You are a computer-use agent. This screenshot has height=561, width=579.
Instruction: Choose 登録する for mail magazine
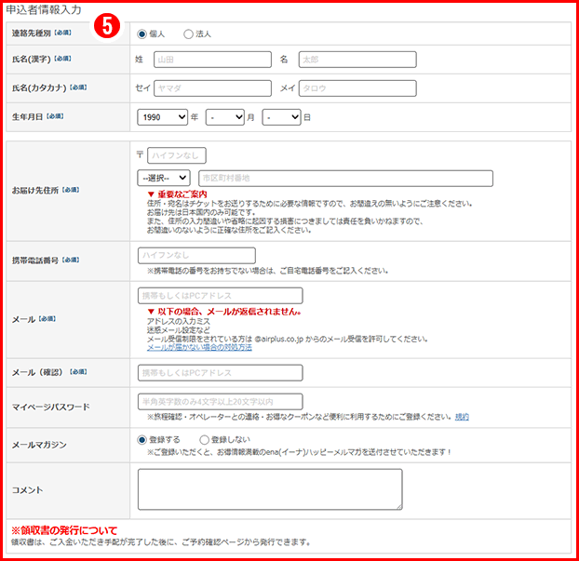tap(142, 440)
